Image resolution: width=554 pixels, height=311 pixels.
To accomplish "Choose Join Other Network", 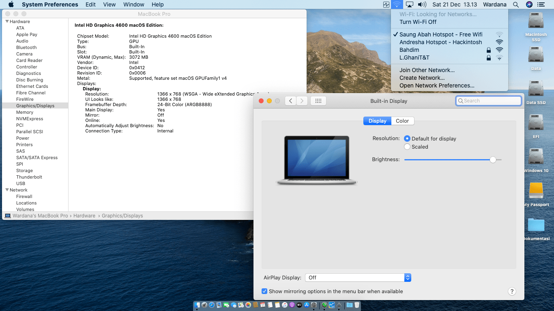I will click(x=449, y=70).
